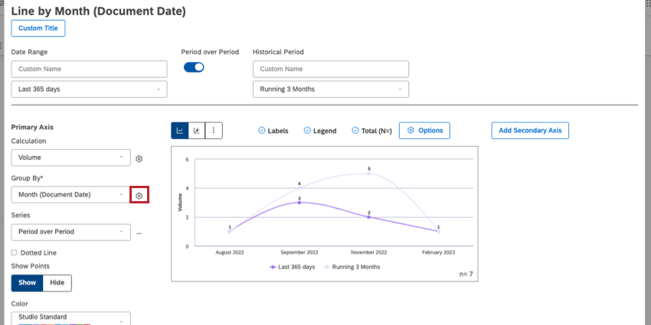The image size is (651, 325).
Task: Click the dash icon beside Series
Action: coord(139,232)
